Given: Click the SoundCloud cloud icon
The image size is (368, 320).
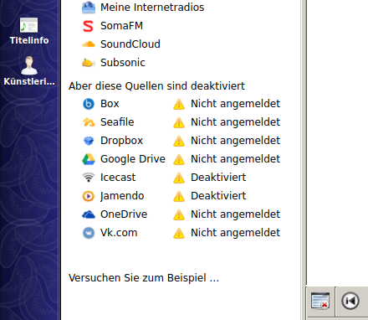Looking at the screenshot, I should pos(89,44).
